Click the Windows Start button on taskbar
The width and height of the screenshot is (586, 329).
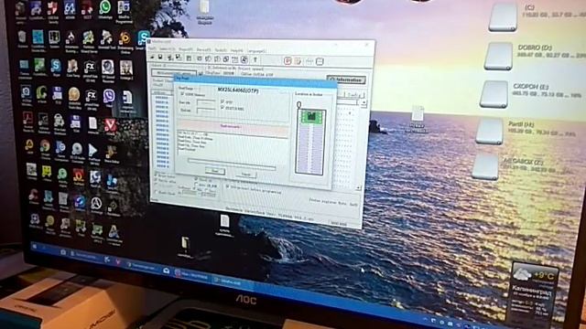[36, 247]
